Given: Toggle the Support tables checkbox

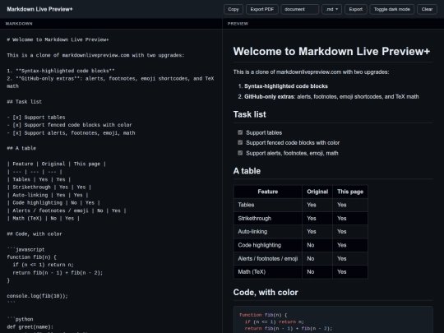Looking at the screenshot, I should [240, 132].
